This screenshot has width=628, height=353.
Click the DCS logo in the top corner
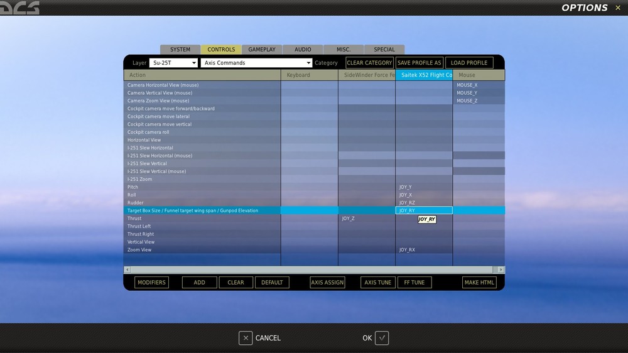pos(19,8)
